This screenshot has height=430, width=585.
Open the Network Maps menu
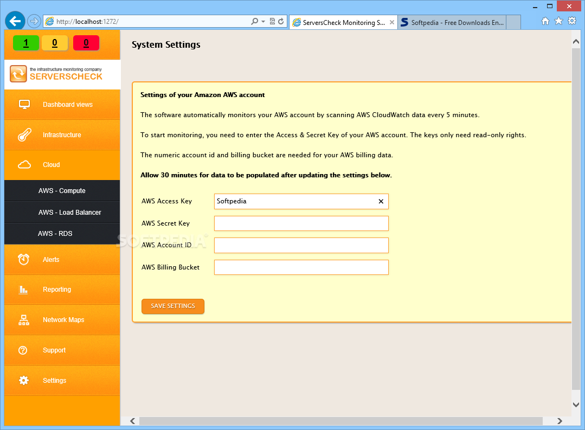[x=62, y=320]
